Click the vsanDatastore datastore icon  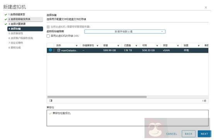(x=59, y=50)
